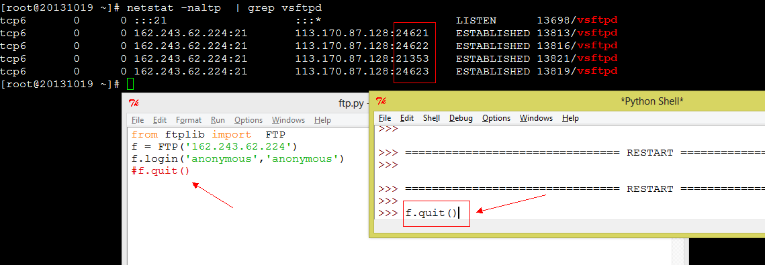Click process 13819/vsftpd in terminal
This screenshot has width=765, height=265.
coord(577,71)
